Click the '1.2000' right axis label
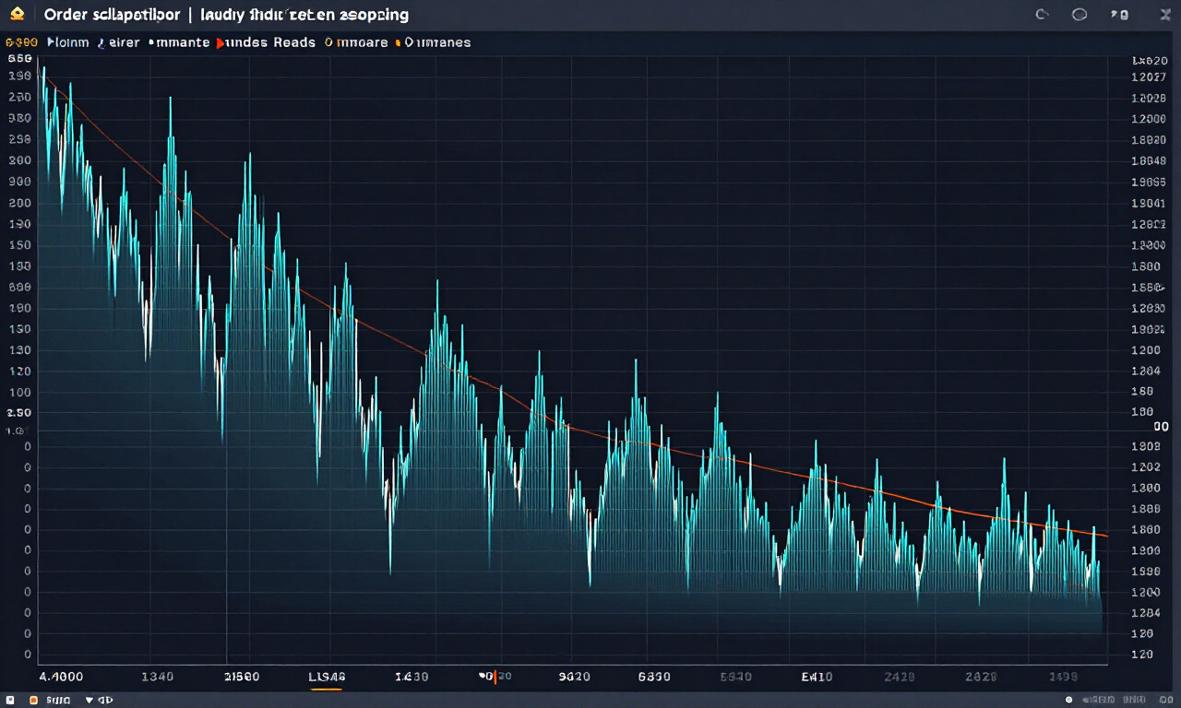The height and width of the screenshot is (708, 1181). pos(1147,119)
